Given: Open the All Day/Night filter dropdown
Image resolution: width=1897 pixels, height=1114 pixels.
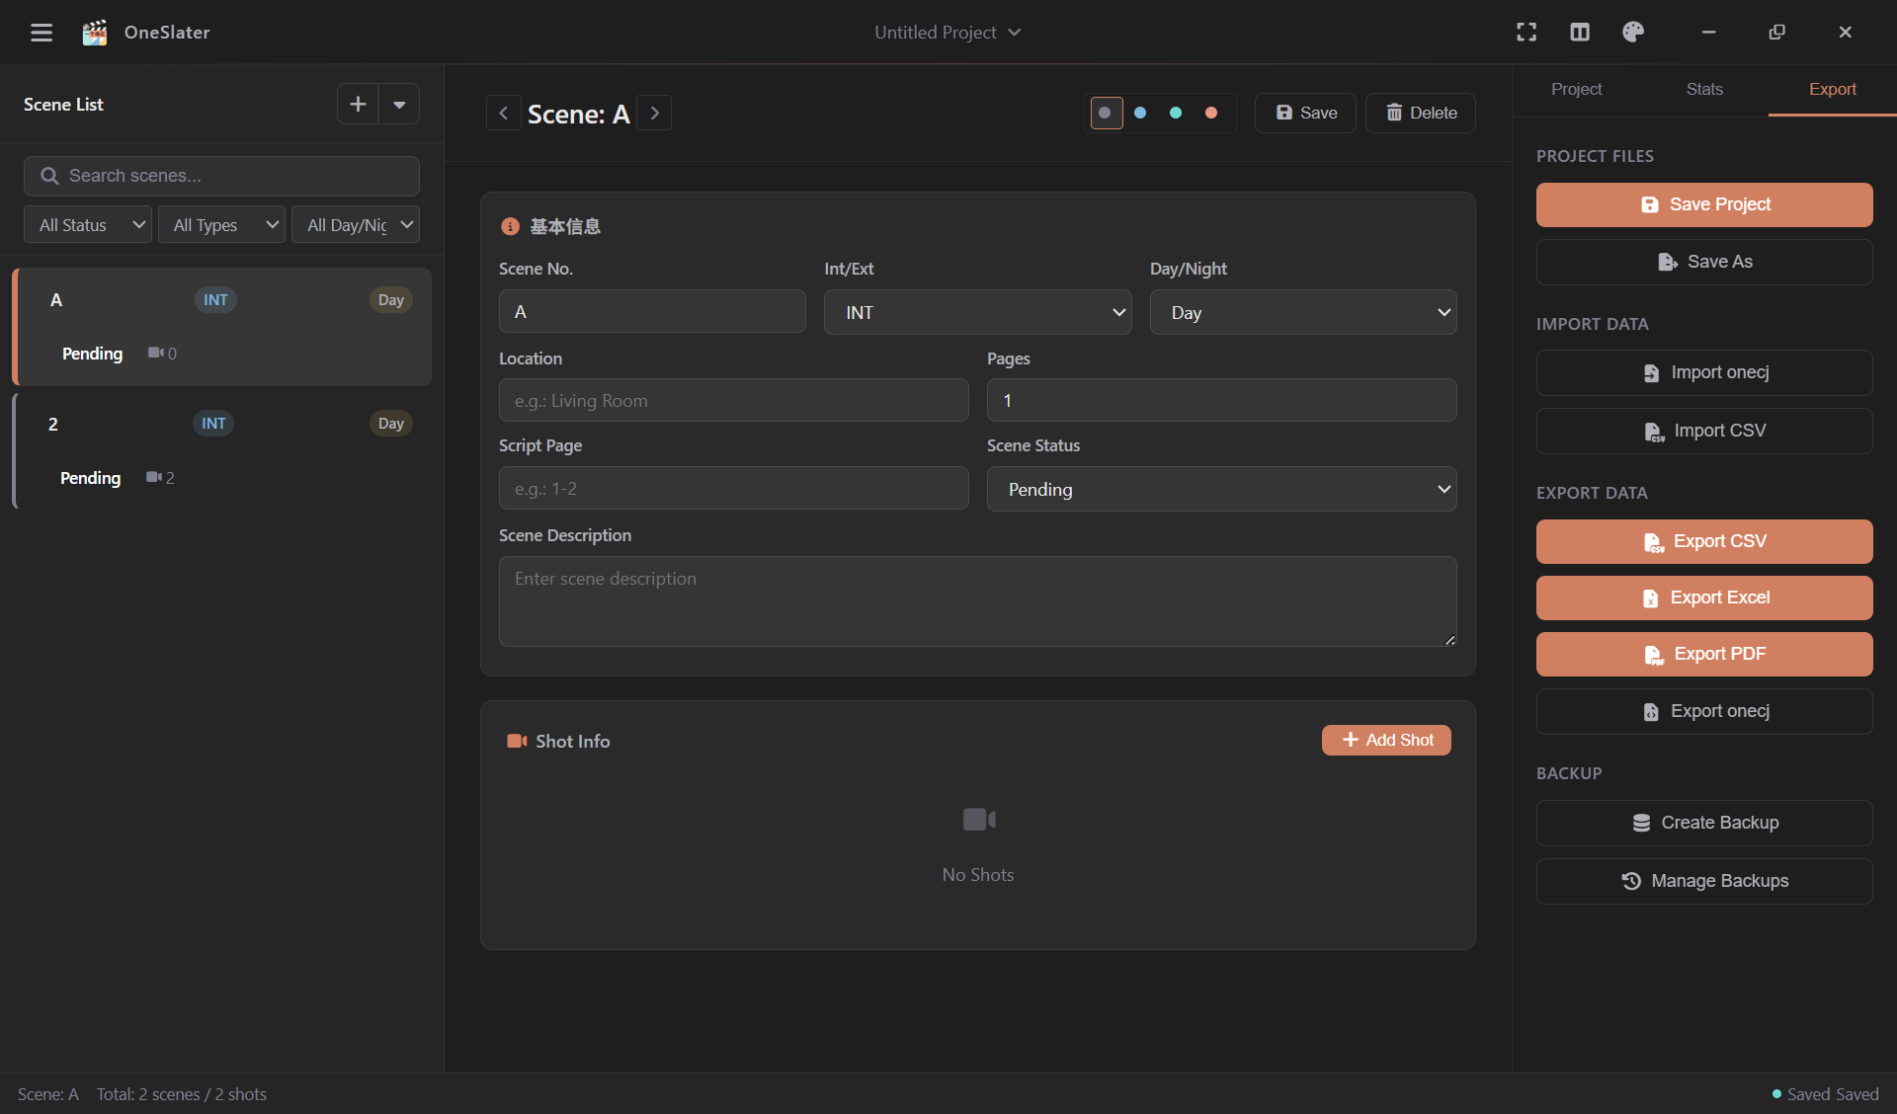Looking at the screenshot, I should (x=356, y=225).
